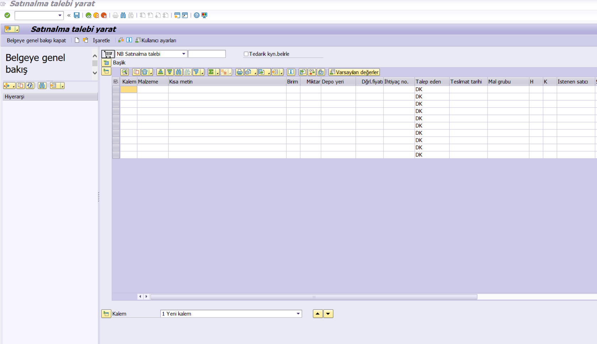597x344 pixels.
Task: Click the first row Kalem cell
Action: [x=129, y=89]
